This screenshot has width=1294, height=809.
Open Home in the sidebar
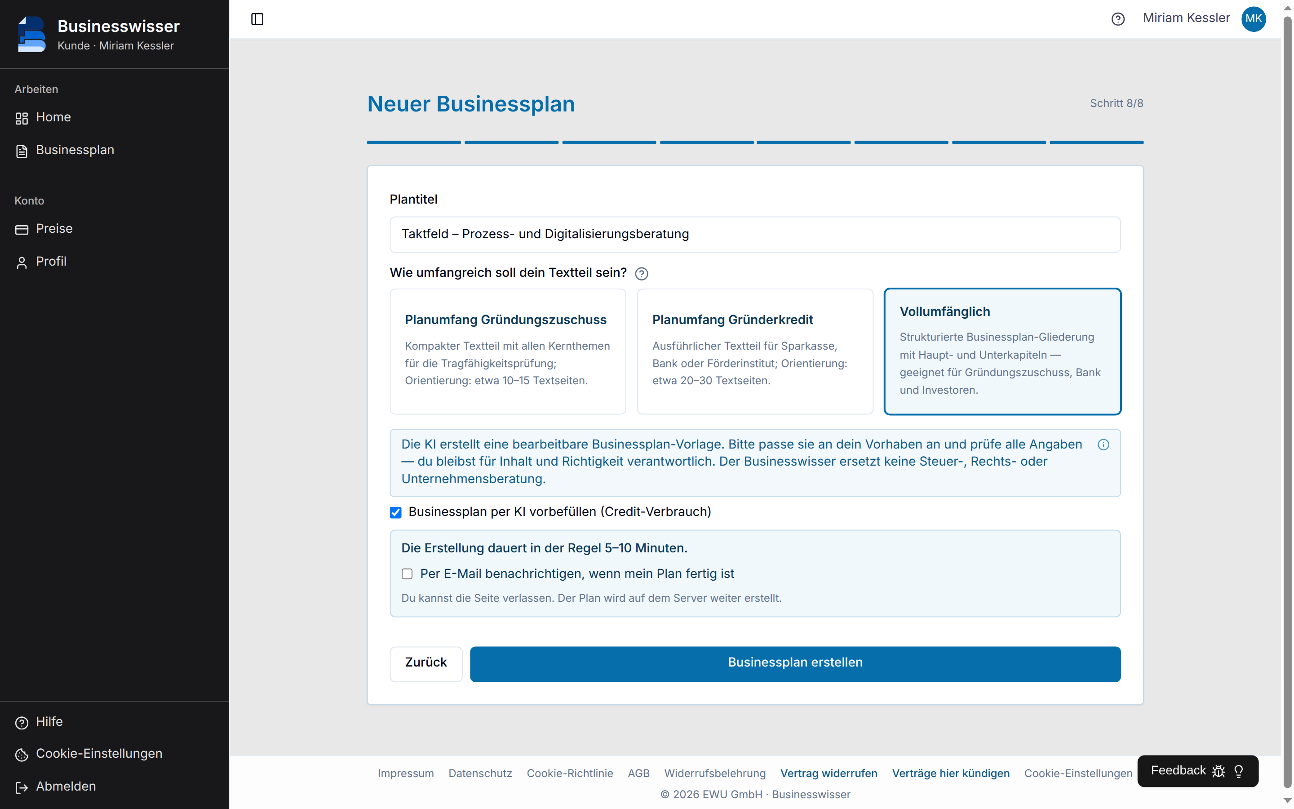(115, 117)
